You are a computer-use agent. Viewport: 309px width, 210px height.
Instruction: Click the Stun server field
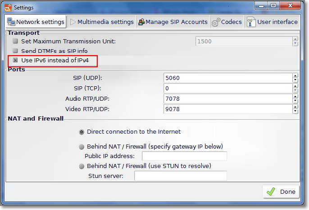click(181, 176)
